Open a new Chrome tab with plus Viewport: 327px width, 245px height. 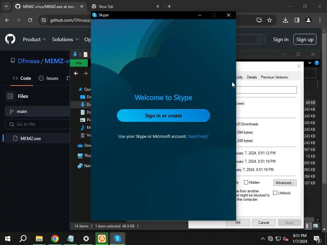pyautogui.click(x=169, y=6)
